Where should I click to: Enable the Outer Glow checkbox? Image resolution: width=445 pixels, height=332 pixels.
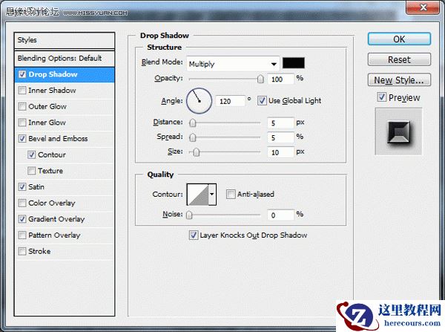22,107
